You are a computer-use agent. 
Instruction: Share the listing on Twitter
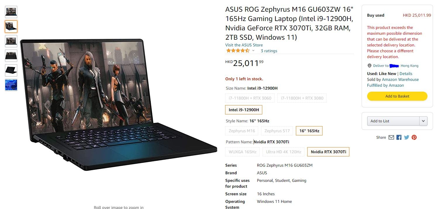click(406, 137)
